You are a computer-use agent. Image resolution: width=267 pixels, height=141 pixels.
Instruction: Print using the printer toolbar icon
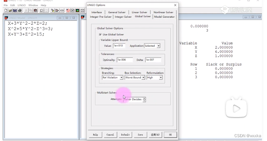coord(19,10)
